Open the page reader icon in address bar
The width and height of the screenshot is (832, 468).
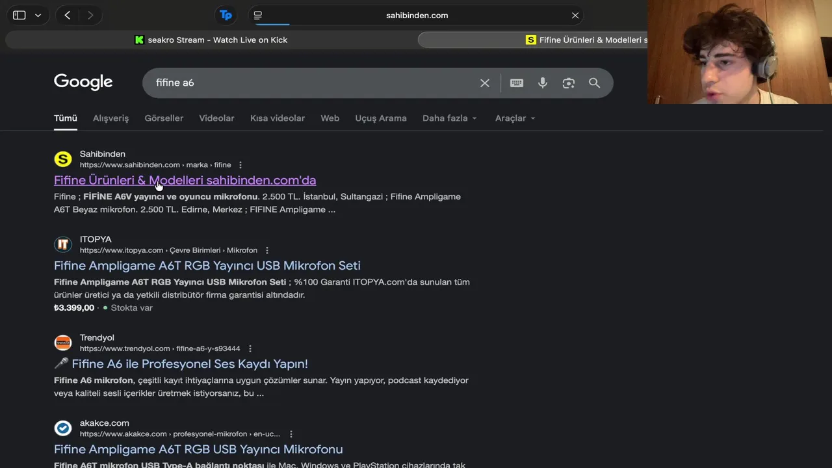258,15
